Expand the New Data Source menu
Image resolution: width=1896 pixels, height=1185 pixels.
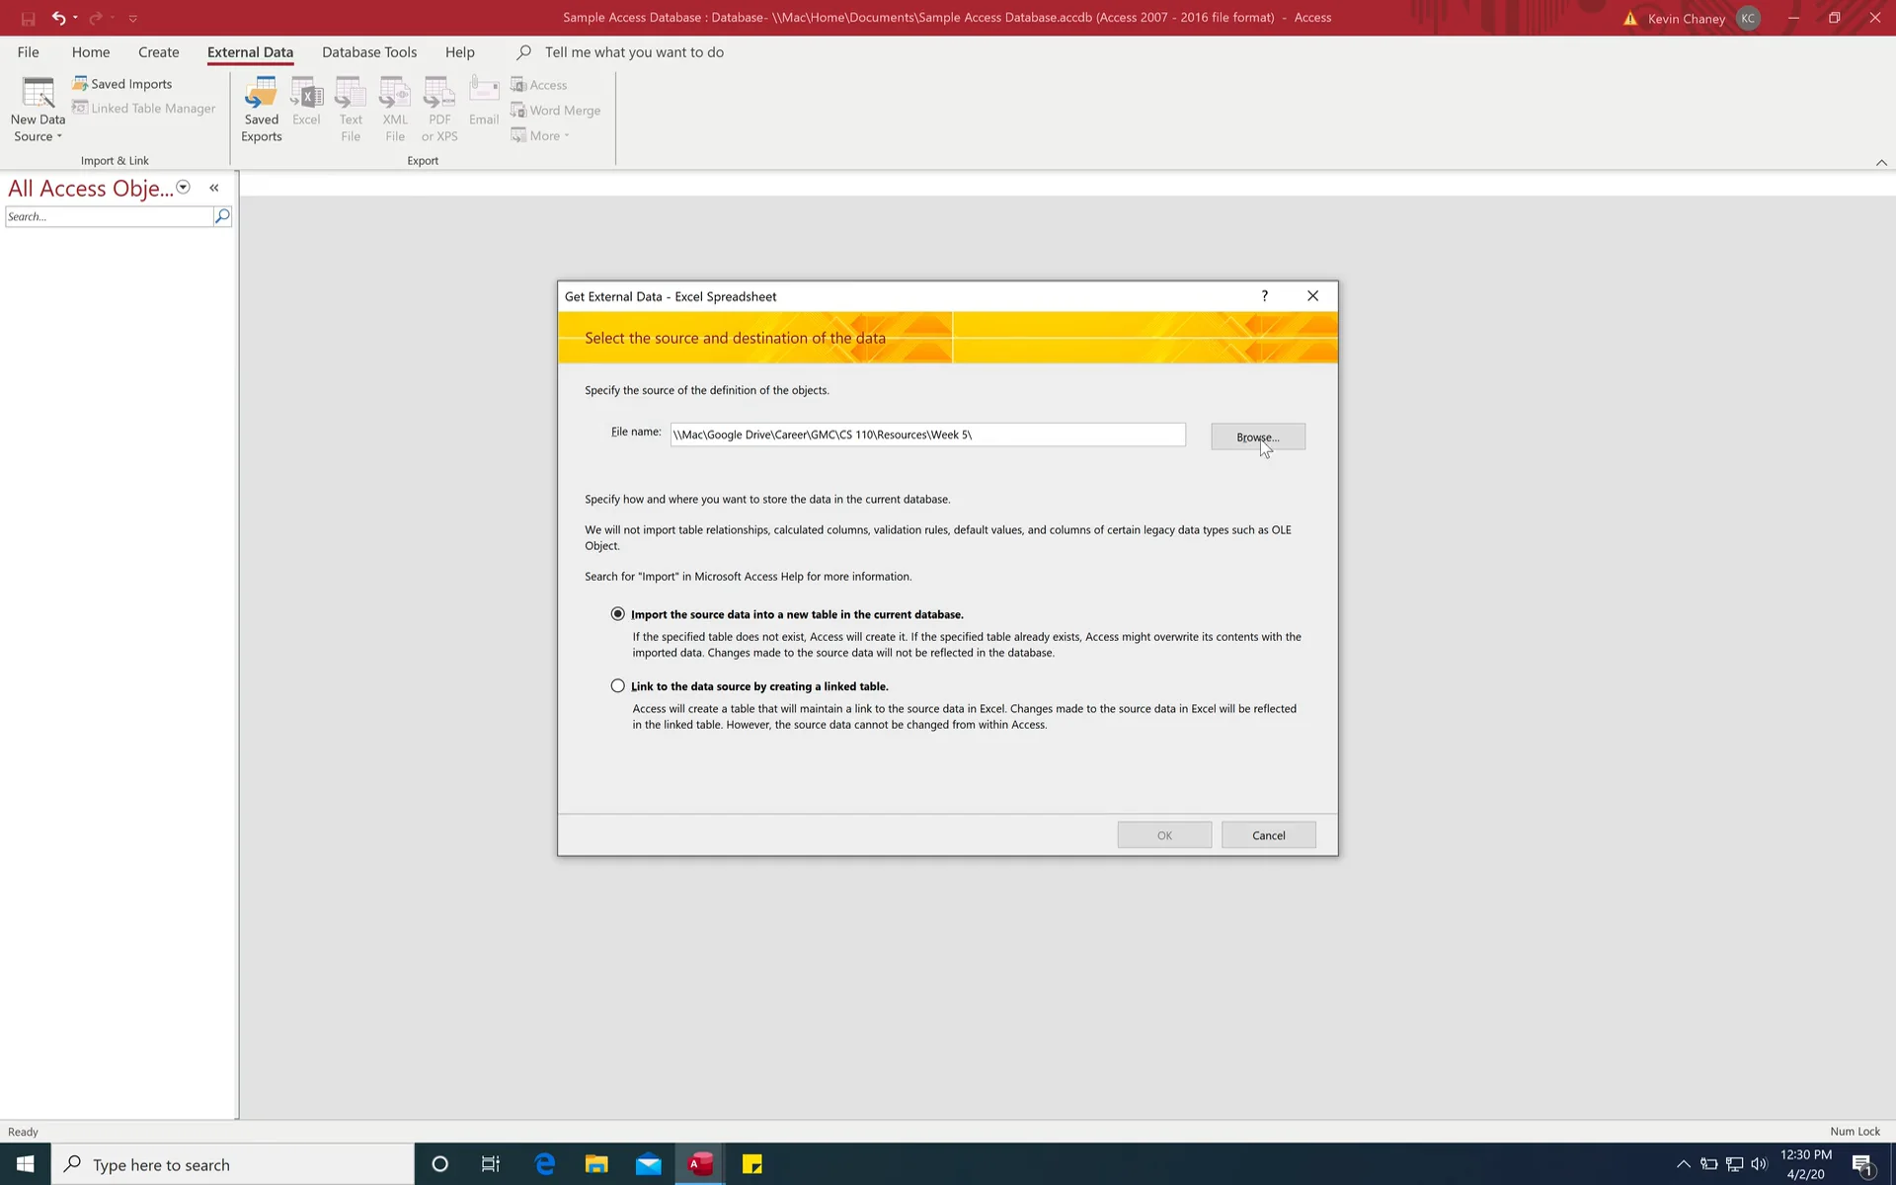pos(59,137)
